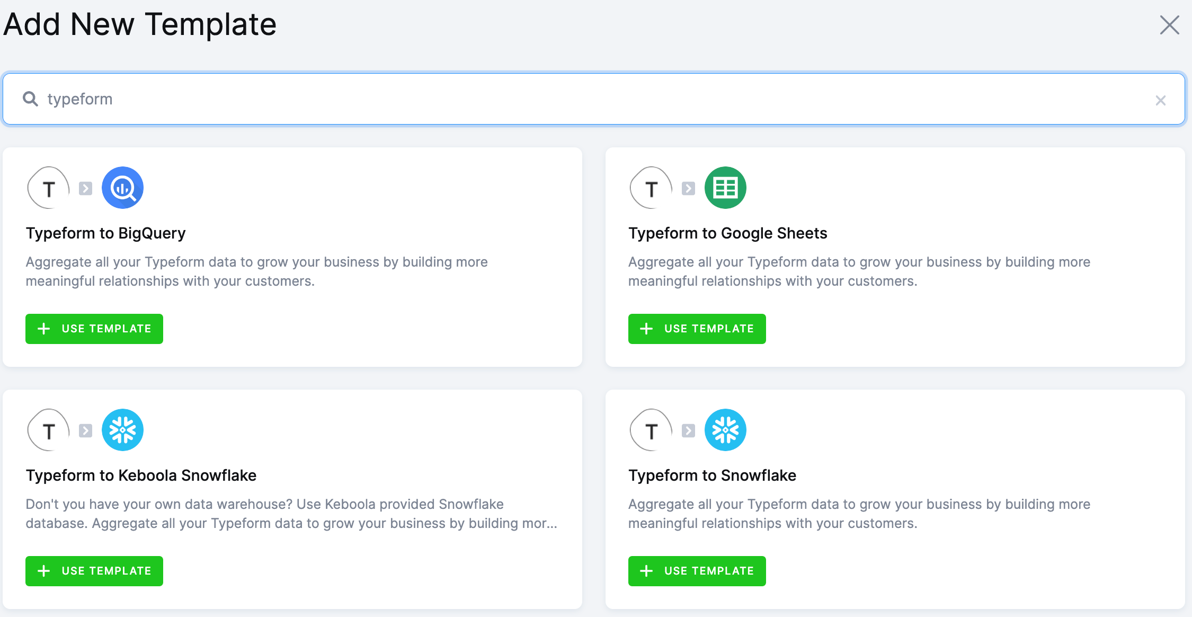Click the magnifying glass search icon
The height and width of the screenshot is (617, 1192).
(x=30, y=99)
